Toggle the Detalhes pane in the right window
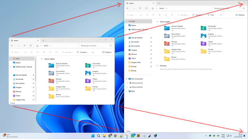 (240, 15)
